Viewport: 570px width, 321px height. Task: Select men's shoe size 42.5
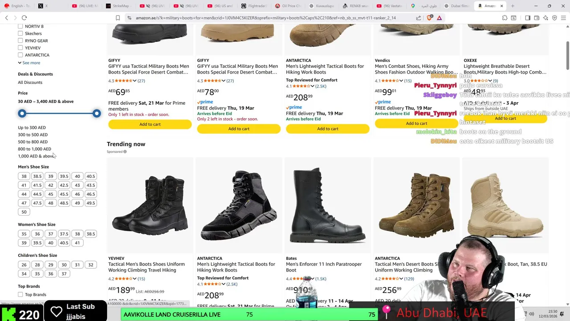64,185
